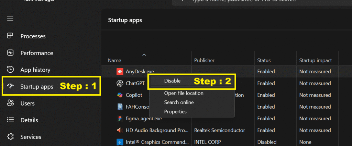The image size is (352, 146).
Task: Sort by the Name column header
Action: 114,60
